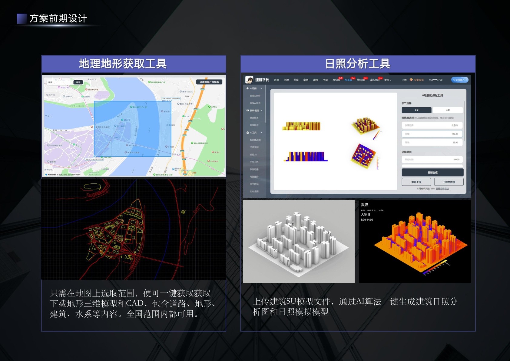Click the AI工具 sidebar toolbox icon
Screen dimensions: 510x361
(247, 133)
